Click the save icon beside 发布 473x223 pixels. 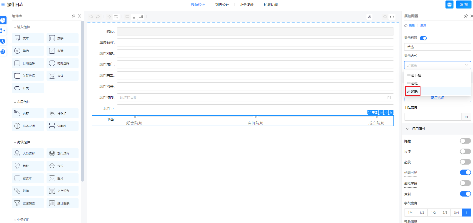449,4
